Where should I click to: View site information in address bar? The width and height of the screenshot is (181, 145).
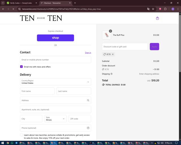[x=20, y=9]
